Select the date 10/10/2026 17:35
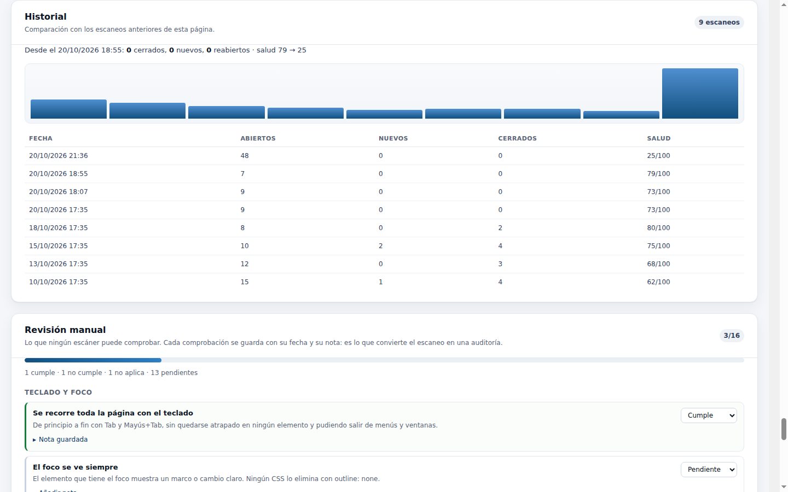This screenshot has height=492, width=788. click(x=59, y=282)
